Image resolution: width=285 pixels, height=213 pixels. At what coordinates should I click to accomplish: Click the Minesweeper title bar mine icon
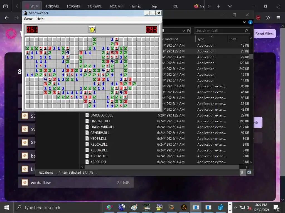25,13
